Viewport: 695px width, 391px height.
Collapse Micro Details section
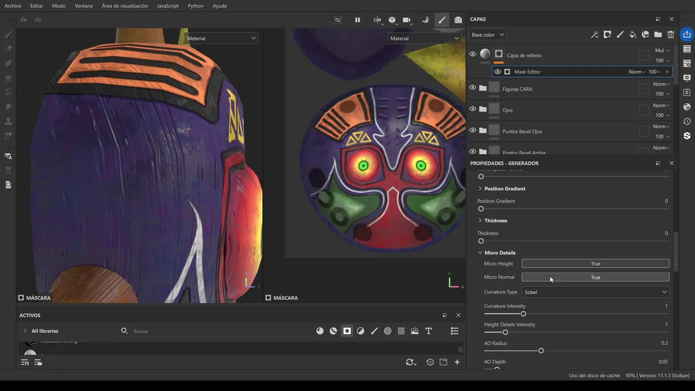coord(480,253)
